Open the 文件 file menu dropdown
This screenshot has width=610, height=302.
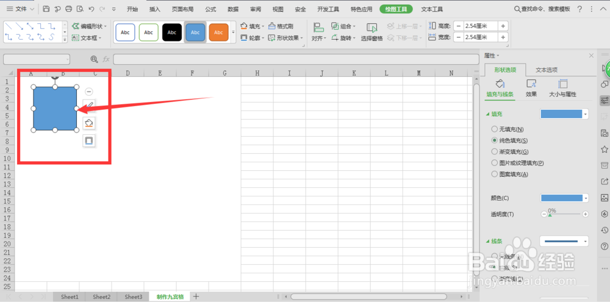[20, 9]
